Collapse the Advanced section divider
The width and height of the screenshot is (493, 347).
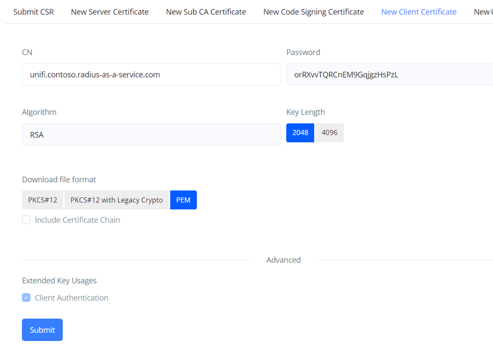click(283, 260)
